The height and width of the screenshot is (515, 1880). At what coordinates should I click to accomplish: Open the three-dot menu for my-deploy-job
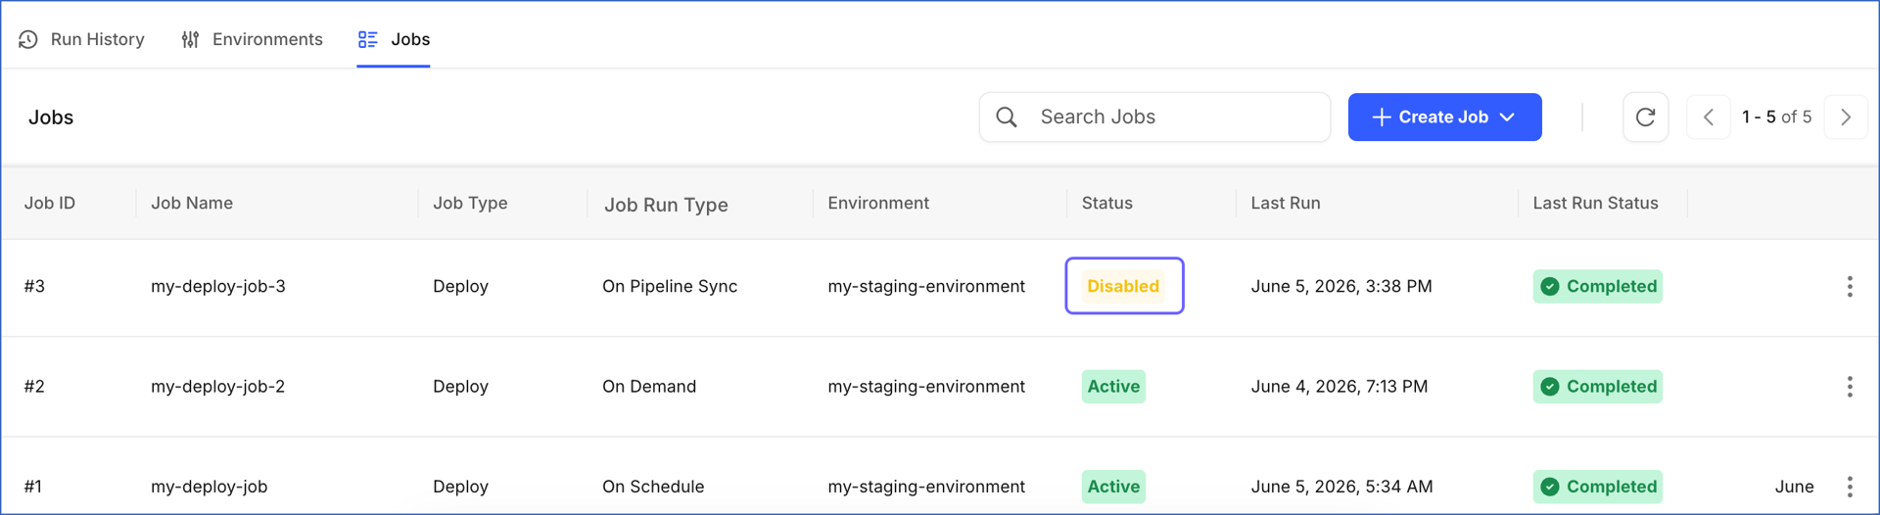[1850, 487]
